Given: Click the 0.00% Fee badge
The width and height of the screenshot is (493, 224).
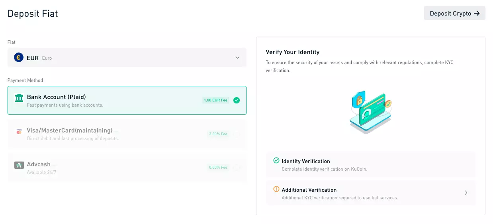Looking at the screenshot, I should (x=218, y=168).
